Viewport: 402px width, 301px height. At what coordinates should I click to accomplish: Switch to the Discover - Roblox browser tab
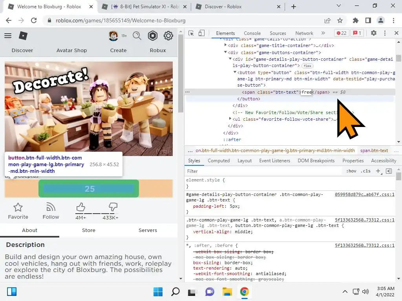point(238,7)
